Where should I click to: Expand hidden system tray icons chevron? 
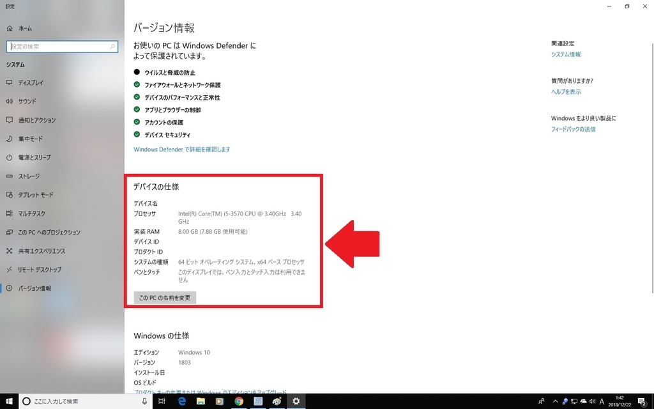[555, 401]
